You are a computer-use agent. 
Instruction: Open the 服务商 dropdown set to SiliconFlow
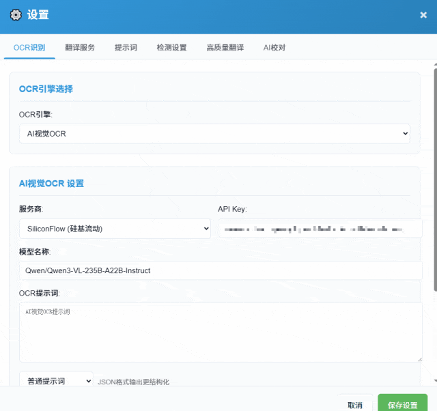tap(115, 229)
